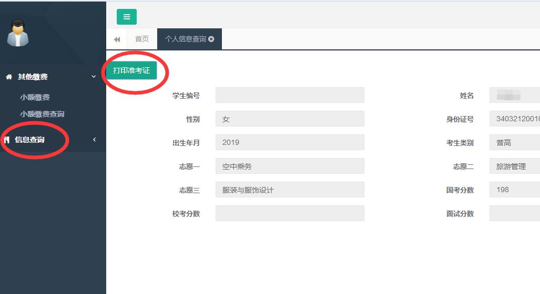The height and width of the screenshot is (294, 540).
Task: Click the 打印准考证 button
Action: pyautogui.click(x=131, y=70)
